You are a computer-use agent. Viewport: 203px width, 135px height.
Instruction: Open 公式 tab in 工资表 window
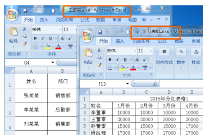(x=85, y=20)
